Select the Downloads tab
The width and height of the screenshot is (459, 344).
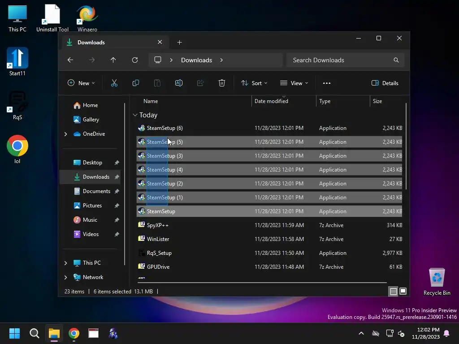(115, 43)
